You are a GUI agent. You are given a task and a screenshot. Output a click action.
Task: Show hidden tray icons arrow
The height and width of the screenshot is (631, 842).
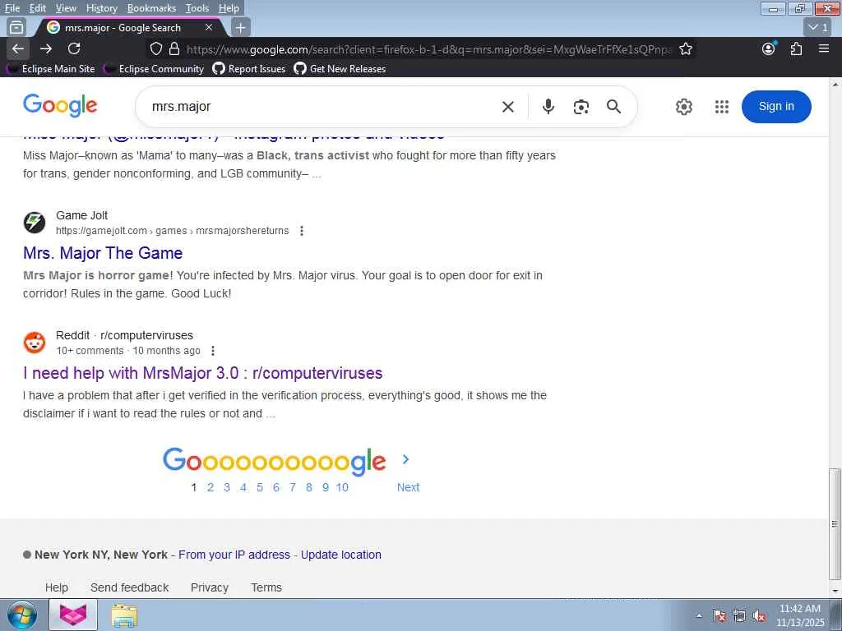pos(699,616)
